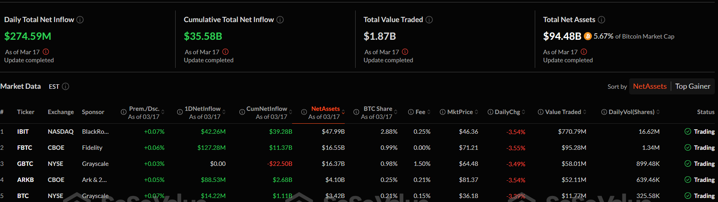The width and height of the screenshot is (718, 202).
Task: Click green check status icon in GBTC row
Action: click(x=688, y=163)
